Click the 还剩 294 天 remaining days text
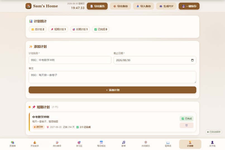This screenshot has width=225, height=150. click(x=69, y=127)
